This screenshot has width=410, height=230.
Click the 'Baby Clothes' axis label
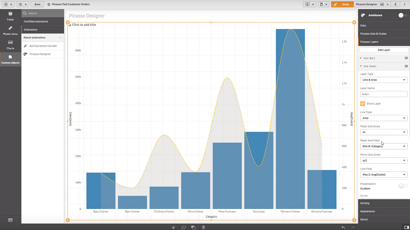(x=101, y=211)
